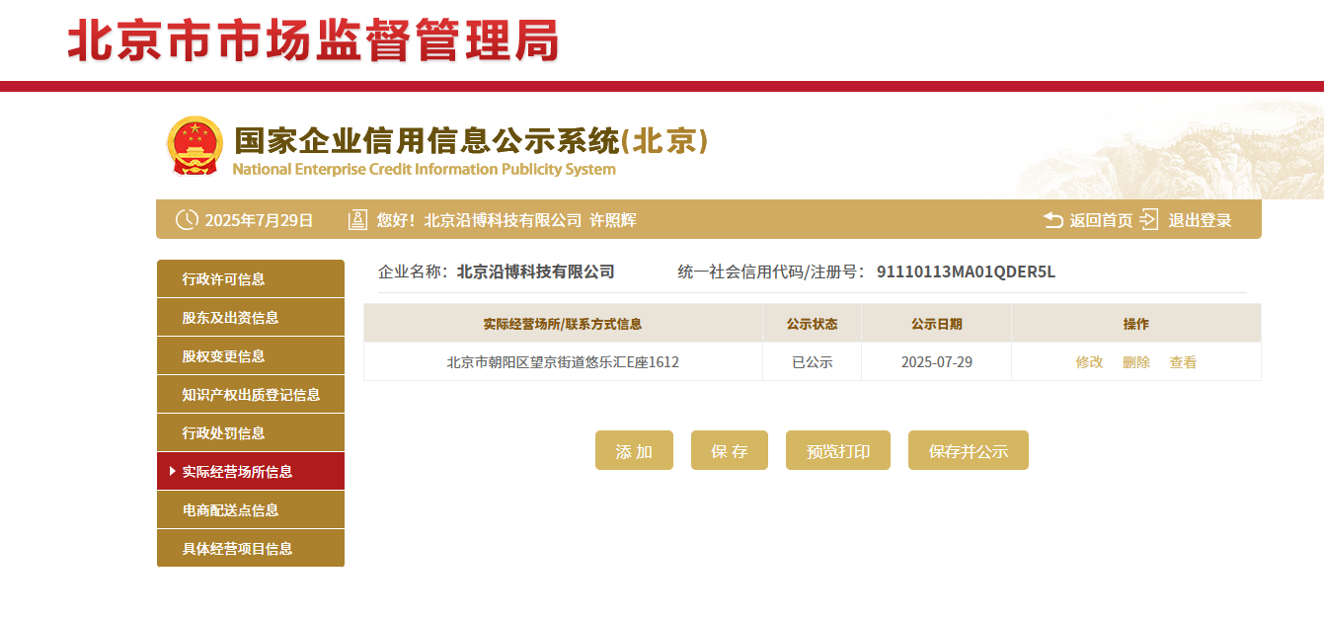Log out using 退出登录 link
Viewport: 1324px width, 619px height.
click(x=1200, y=220)
